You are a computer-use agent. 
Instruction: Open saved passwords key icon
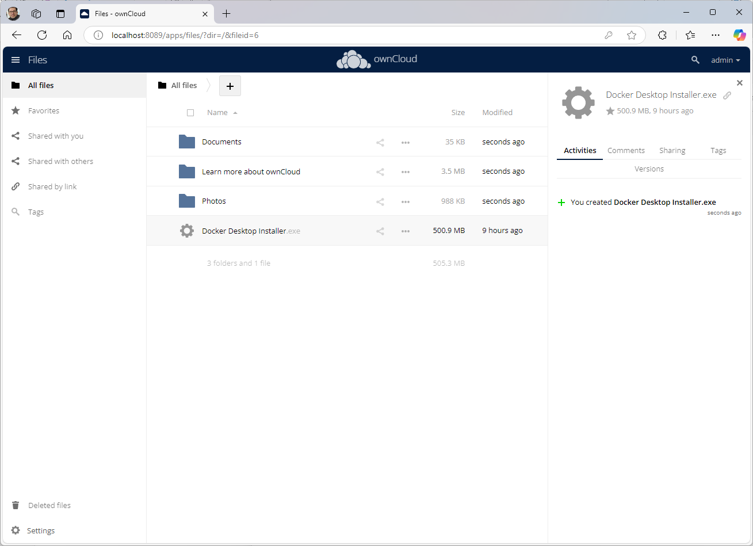tap(609, 35)
